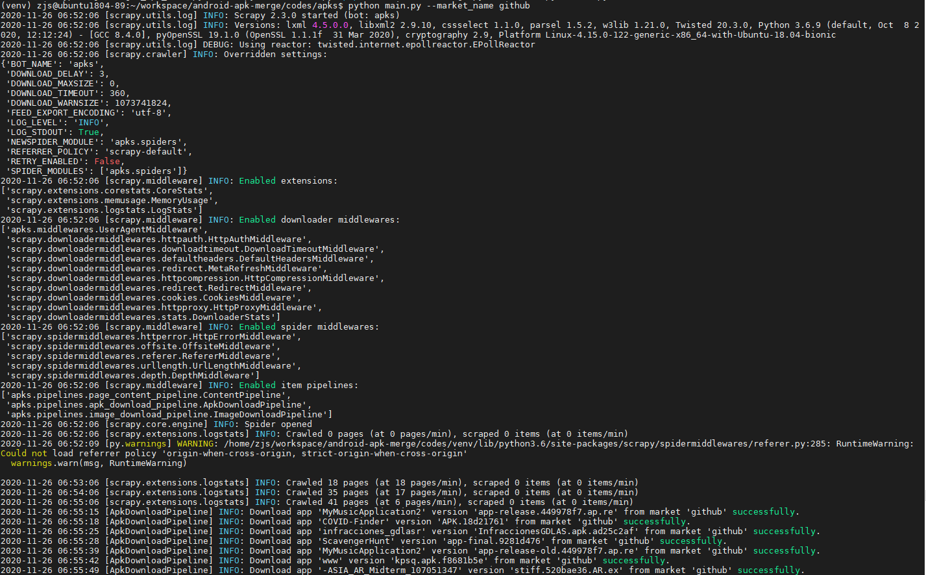Screen dimensions: 926x575
Task: Click 'warnings.warn(msg, RuntimeWarning)' line
Action: pyautogui.click(x=99, y=463)
